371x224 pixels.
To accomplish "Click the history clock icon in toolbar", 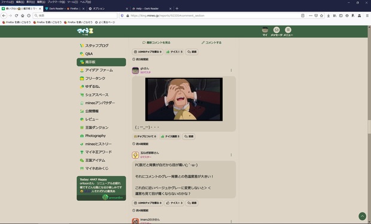I will pos(29,16).
